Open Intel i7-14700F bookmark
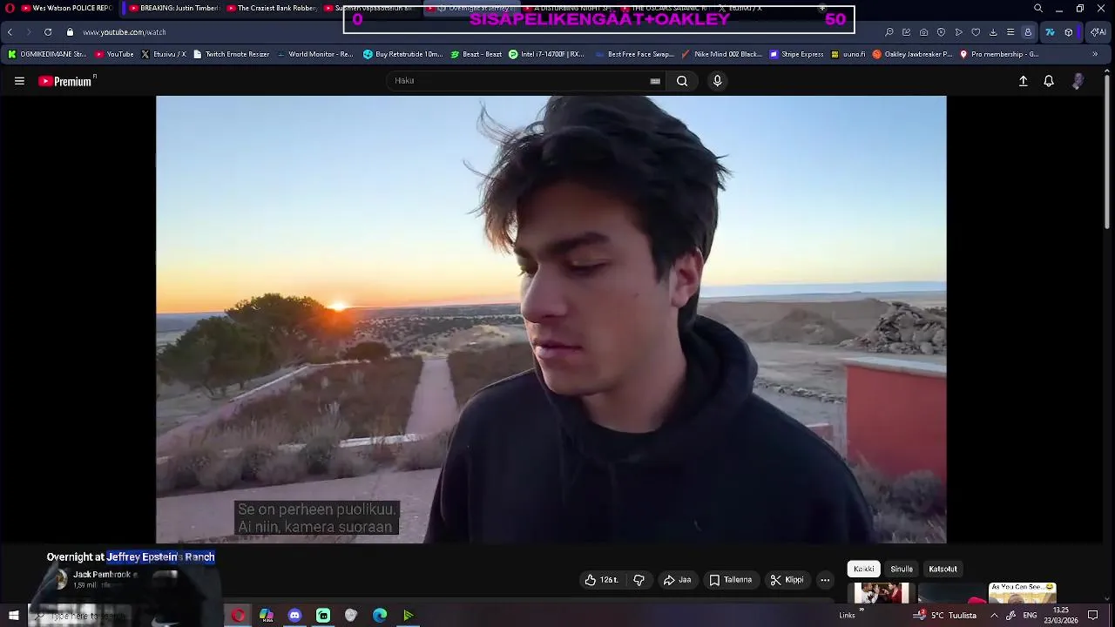The image size is (1115, 627). click(x=546, y=54)
